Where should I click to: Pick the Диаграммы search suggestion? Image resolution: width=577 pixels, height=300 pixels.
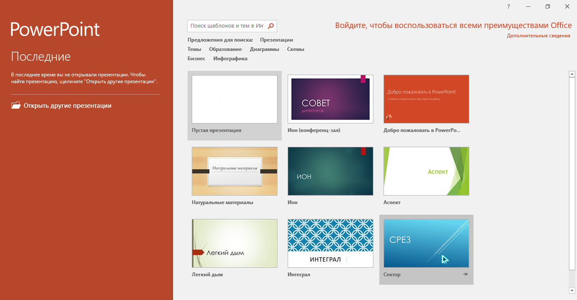pyautogui.click(x=264, y=49)
